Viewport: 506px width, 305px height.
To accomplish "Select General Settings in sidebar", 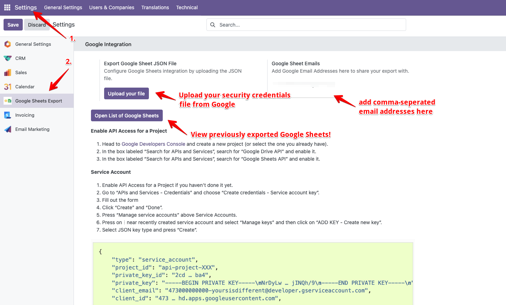I will (37, 44).
